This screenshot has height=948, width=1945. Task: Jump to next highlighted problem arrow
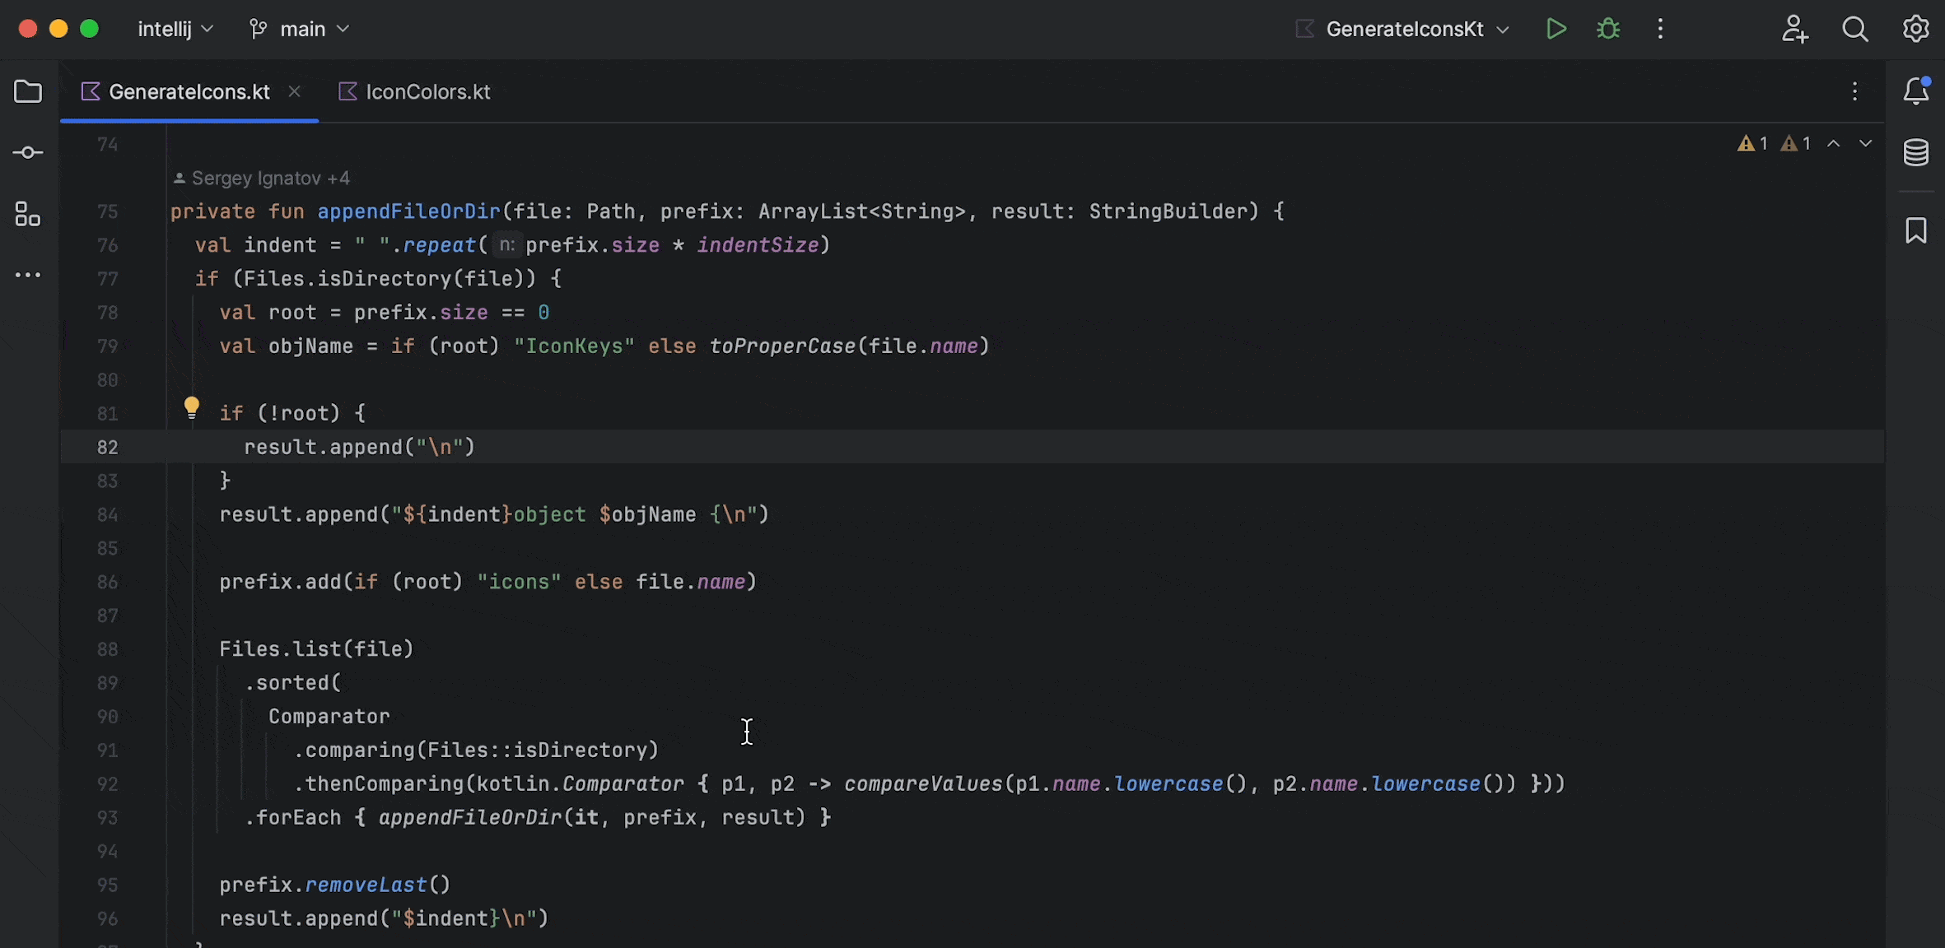tap(1865, 144)
